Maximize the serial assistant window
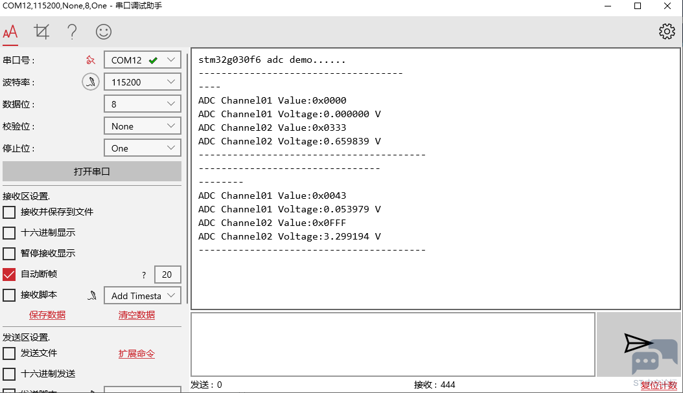 (x=638, y=6)
